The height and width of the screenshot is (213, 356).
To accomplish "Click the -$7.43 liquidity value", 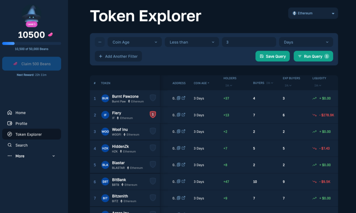I will (324, 148).
